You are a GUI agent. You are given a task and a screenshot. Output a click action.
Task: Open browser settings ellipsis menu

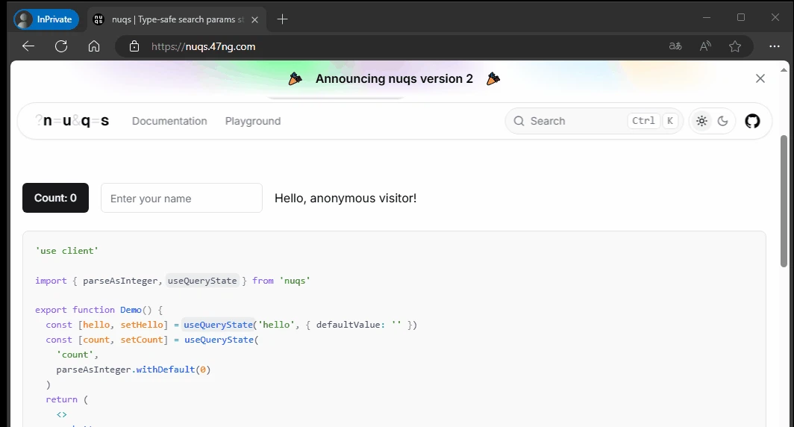(x=775, y=46)
